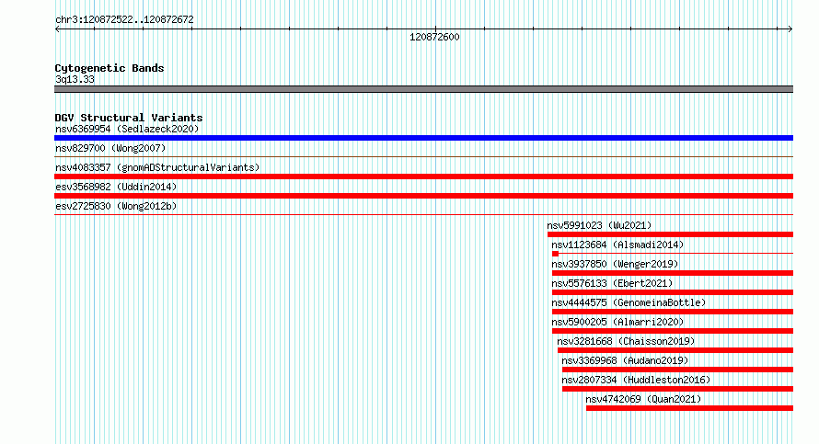The image size is (819, 444).
Task: Open nsv829700 (Wong2007) variant label
Action: click(110, 148)
